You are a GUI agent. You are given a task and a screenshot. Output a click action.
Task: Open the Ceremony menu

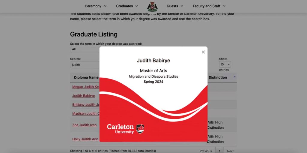tap(96, 6)
